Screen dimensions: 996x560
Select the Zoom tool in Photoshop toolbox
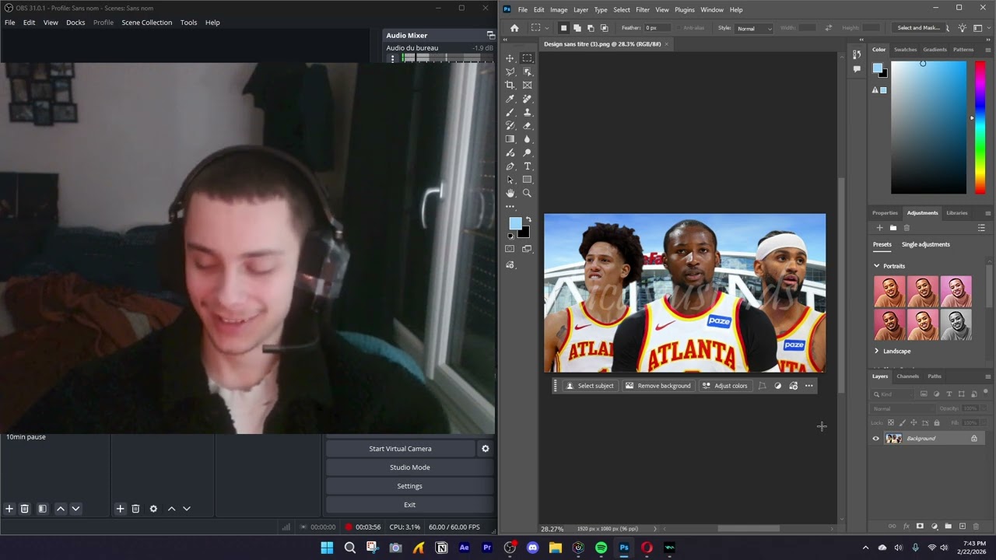point(528,193)
